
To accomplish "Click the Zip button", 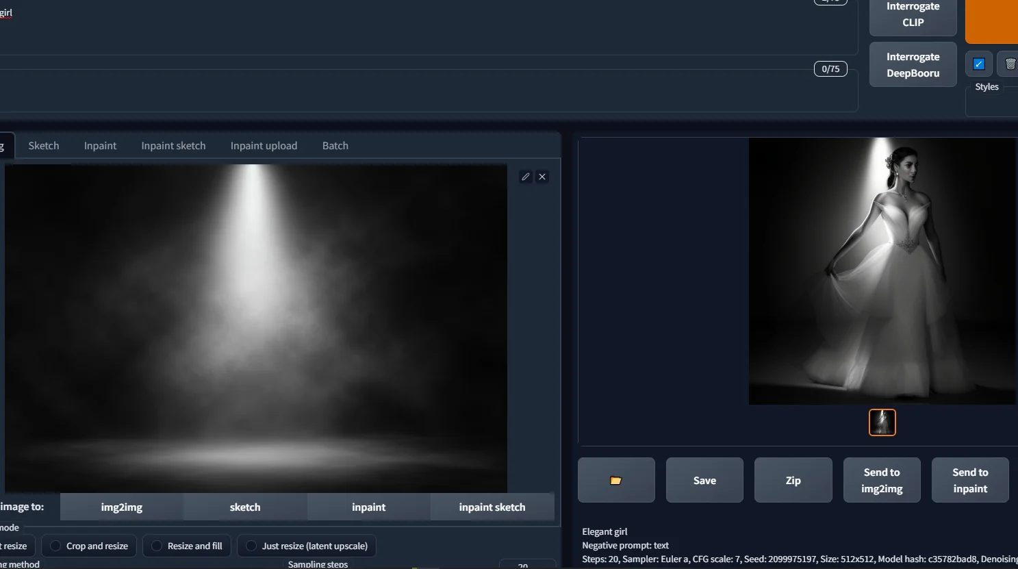I will tap(793, 480).
